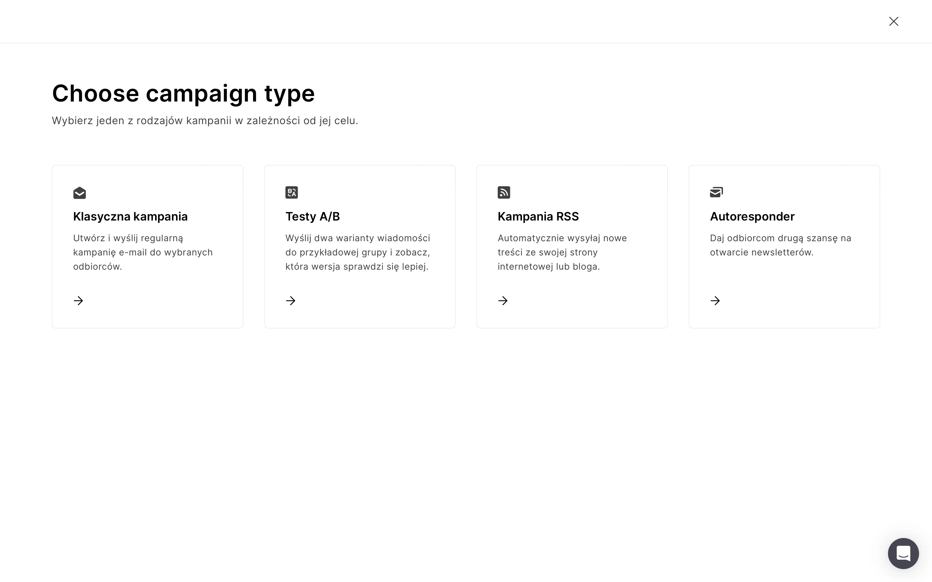932x582 pixels.
Task: Pick the Kampania RSS title
Action: [x=538, y=216]
